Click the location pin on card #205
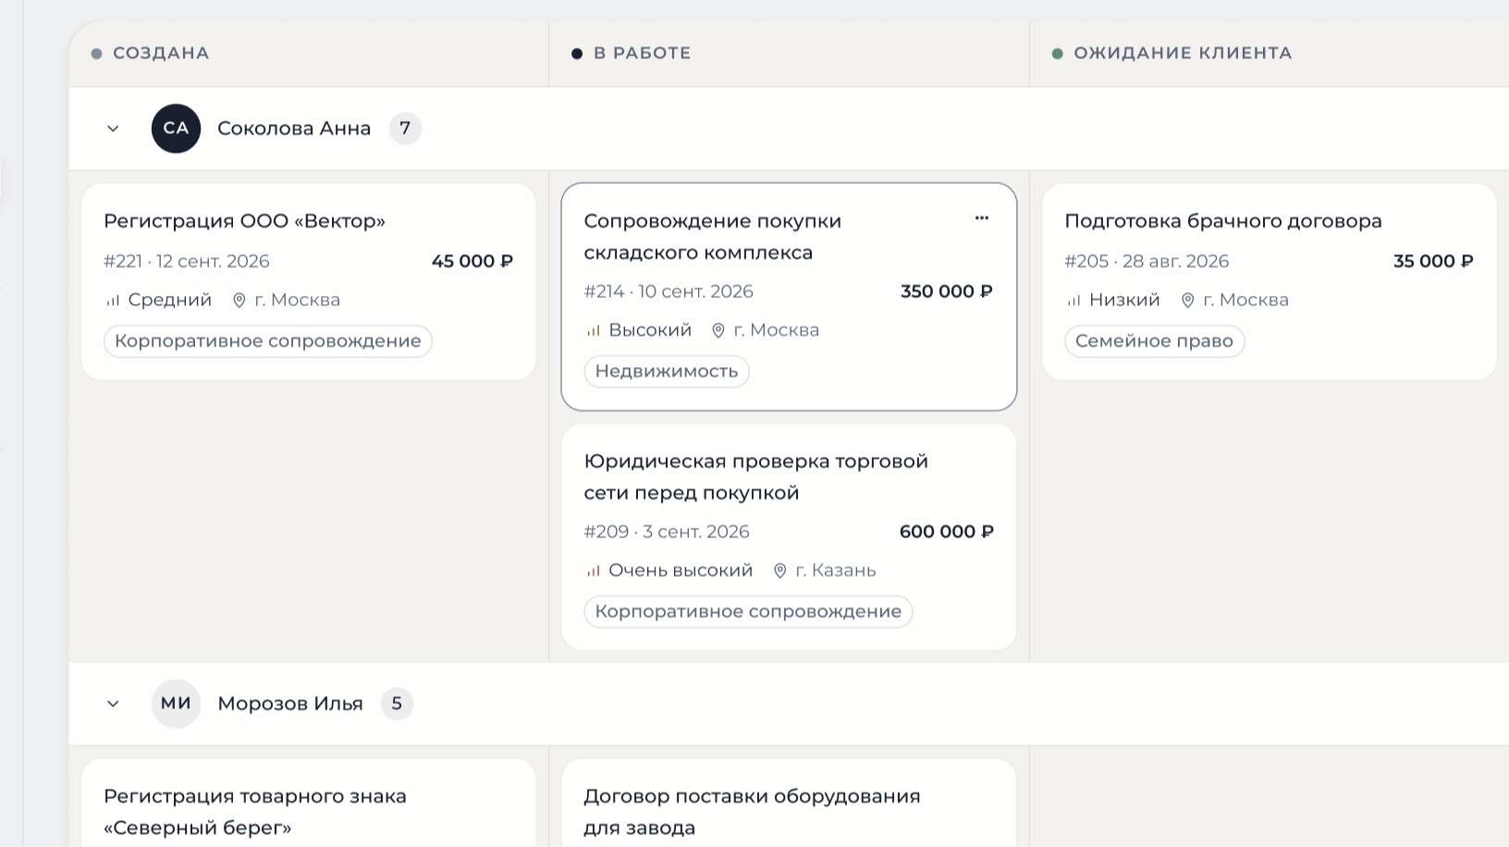 (1188, 301)
